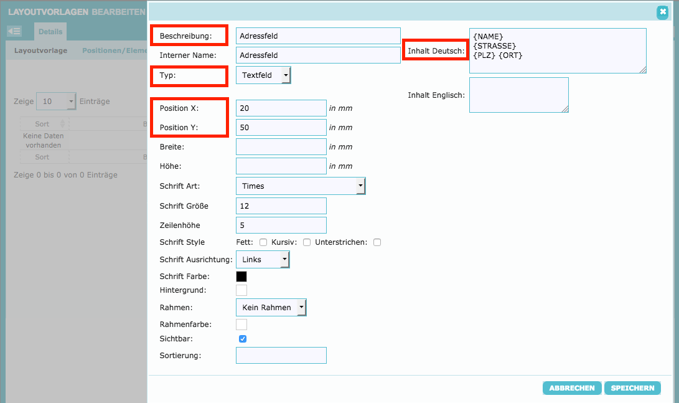The width and height of the screenshot is (679, 403).
Task: Open the Hintergrund color swatch
Action: point(241,290)
